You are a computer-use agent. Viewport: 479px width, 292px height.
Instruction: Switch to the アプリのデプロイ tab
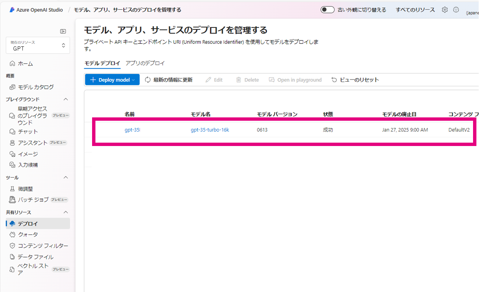point(145,63)
